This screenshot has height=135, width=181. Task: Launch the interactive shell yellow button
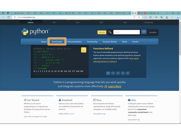click(x=83, y=50)
